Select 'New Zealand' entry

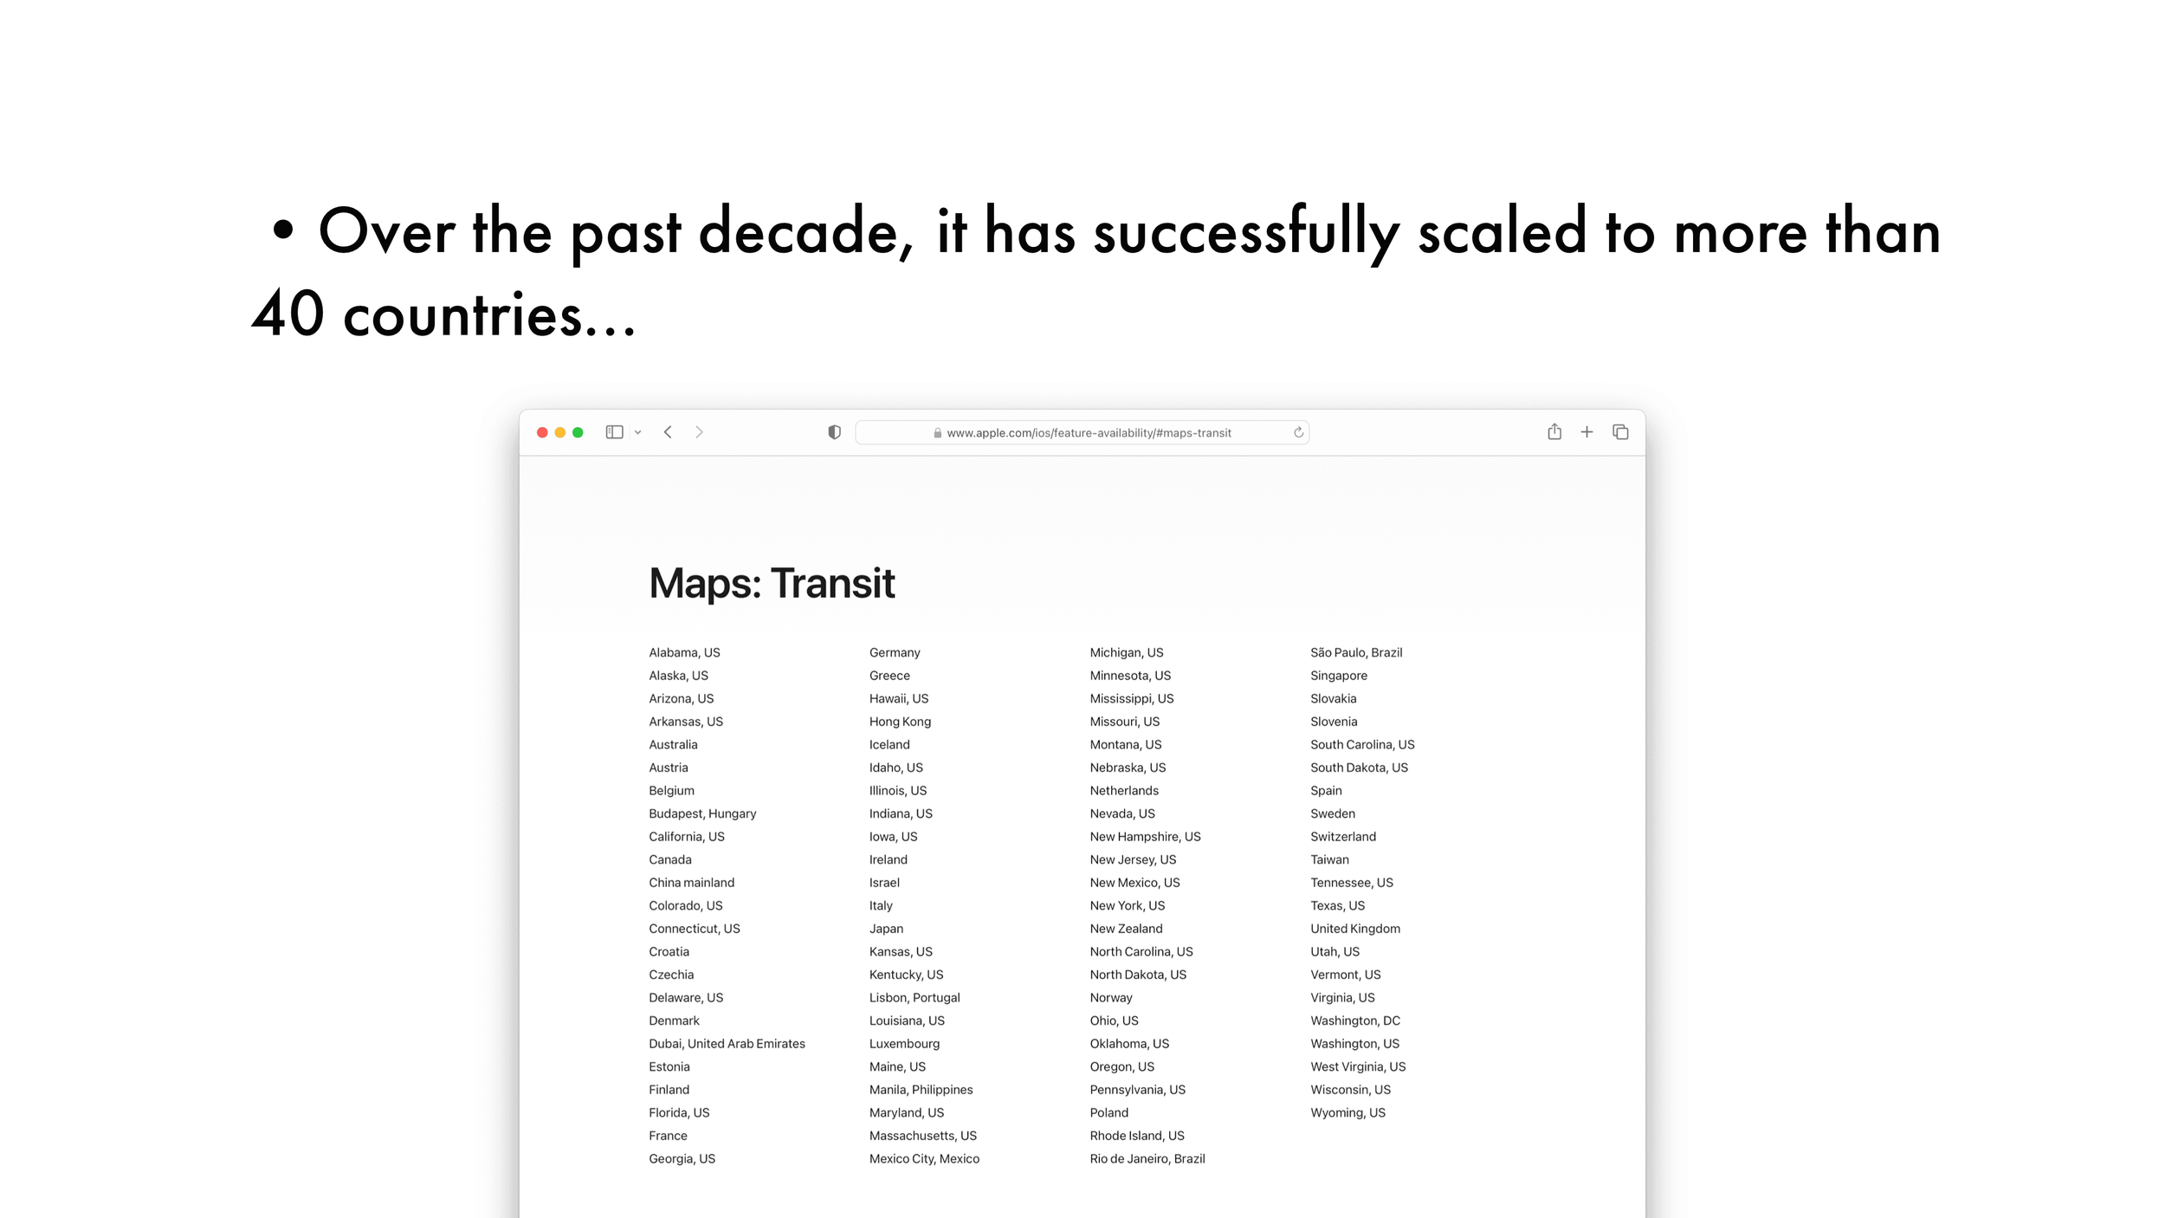(1126, 929)
